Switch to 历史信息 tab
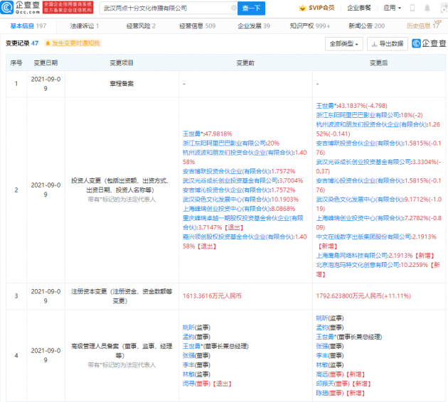448x402 pixels. click(x=423, y=26)
